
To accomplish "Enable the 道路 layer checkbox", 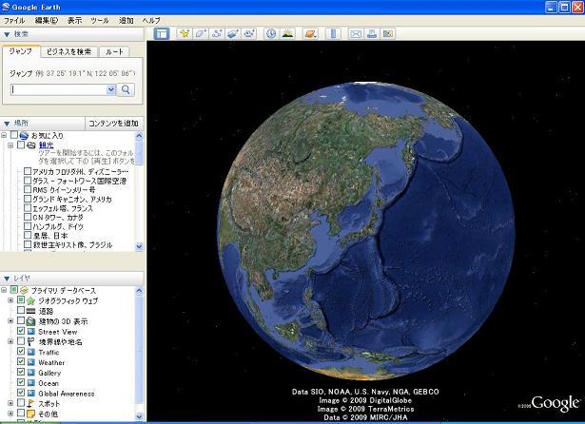I will pos(21,310).
